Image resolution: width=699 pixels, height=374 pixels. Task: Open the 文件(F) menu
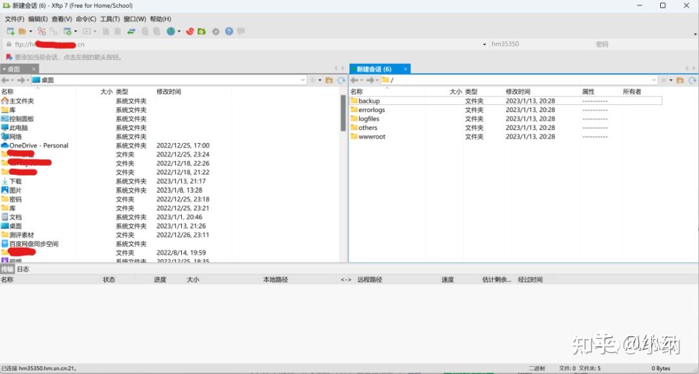[14, 19]
